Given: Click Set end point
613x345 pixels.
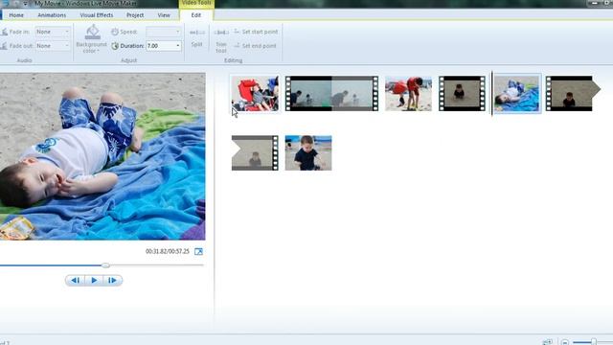Looking at the screenshot, I should (x=255, y=46).
